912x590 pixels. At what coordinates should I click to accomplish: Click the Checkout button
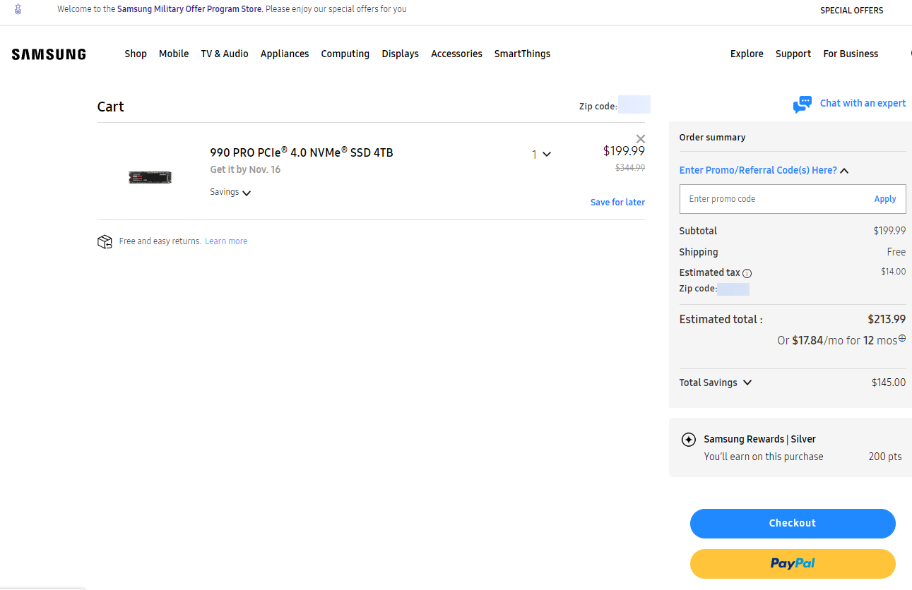[793, 524]
